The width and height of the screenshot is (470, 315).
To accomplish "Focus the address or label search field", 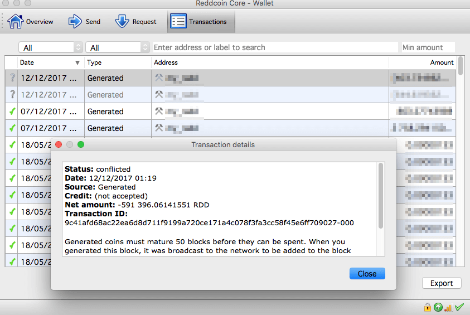I will tap(275, 47).
